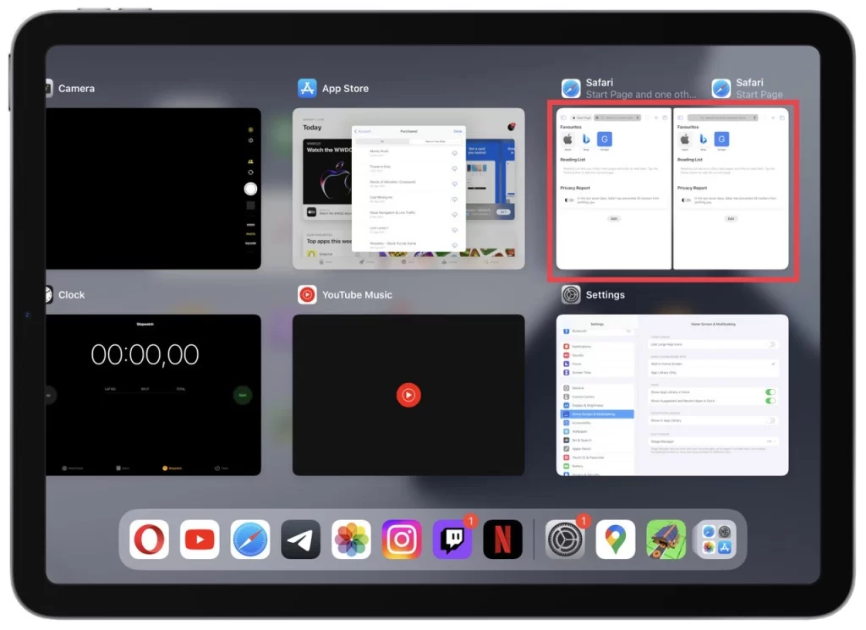Click Edit button in right Safari pane

(731, 219)
